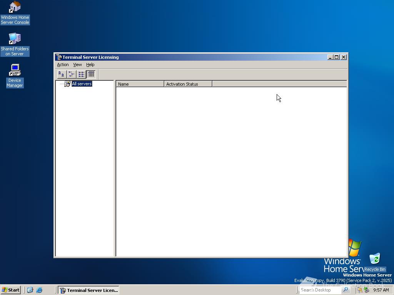The image size is (394, 295).
Task: Minimize the Terminal Server Licensing window
Action: click(330, 57)
